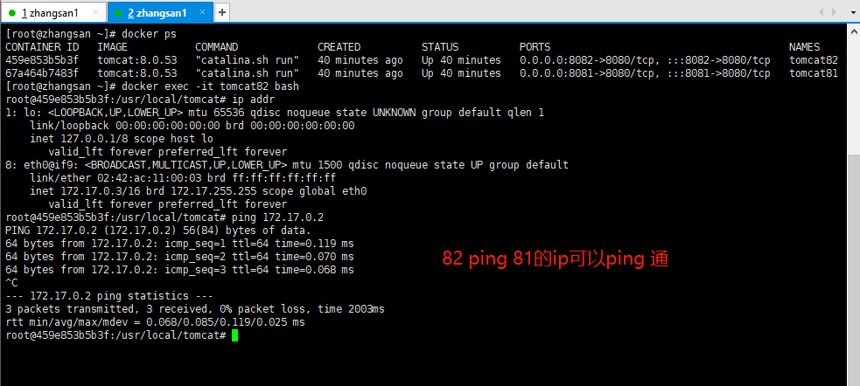Click the 'ip addr' command text
The image size is (860, 386).
[x=254, y=100]
